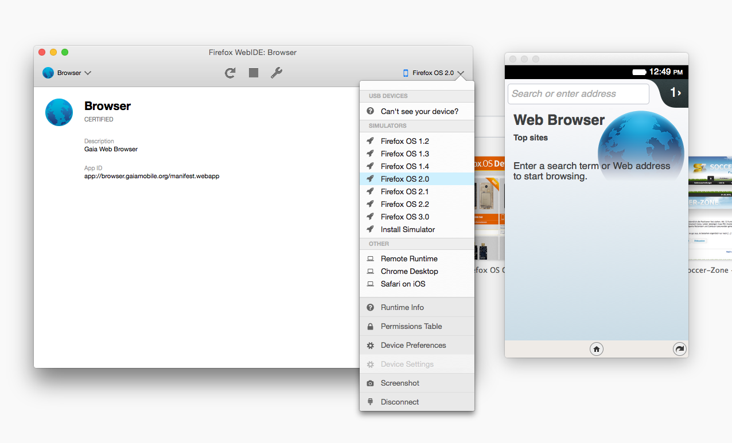Click the Gaia Web Browser description text
Screen dimensions: 732x443
pyautogui.click(x=111, y=149)
